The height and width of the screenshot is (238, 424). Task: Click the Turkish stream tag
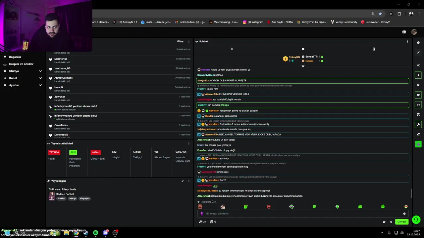coord(61,199)
